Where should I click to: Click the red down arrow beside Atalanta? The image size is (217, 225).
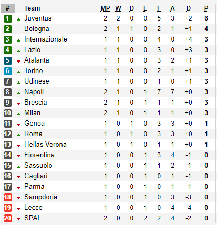point(18,62)
